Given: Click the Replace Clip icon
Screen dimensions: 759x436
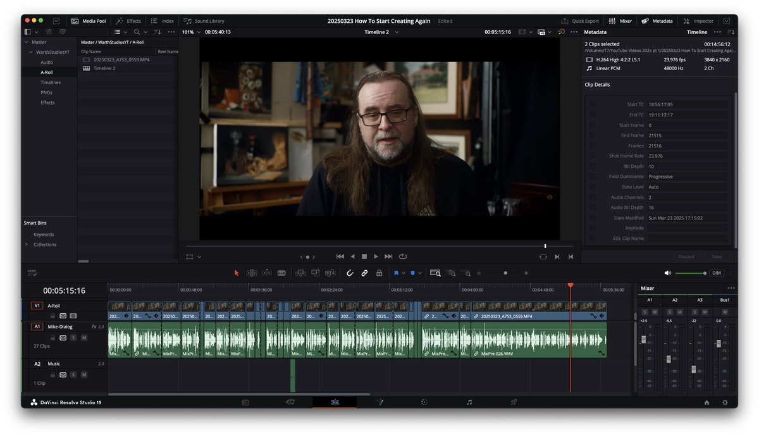Looking at the screenshot, I should coord(330,273).
